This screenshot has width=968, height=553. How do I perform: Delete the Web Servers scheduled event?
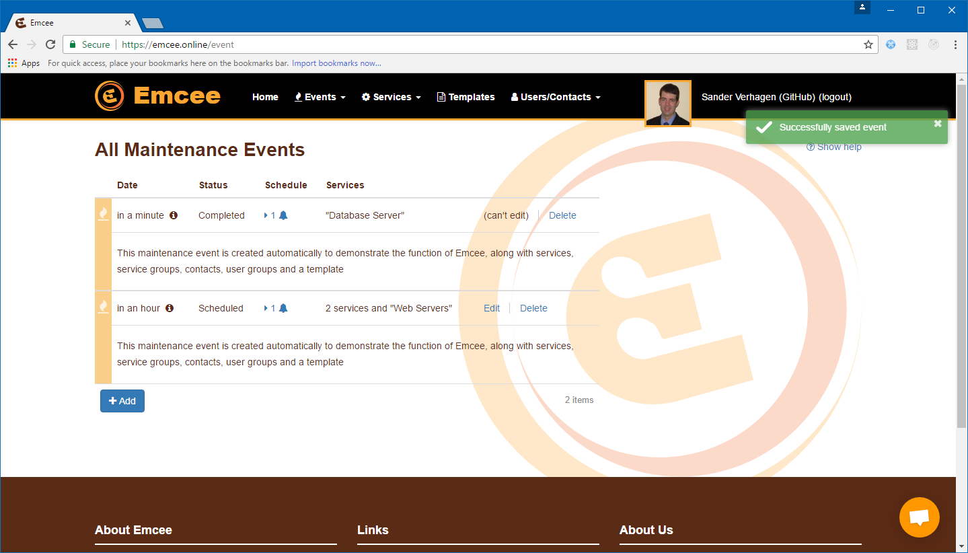click(x=533, y=308)
